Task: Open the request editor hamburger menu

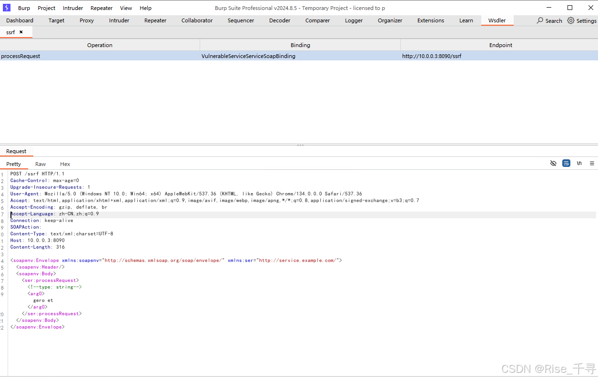Action: [x=592, y=163]
